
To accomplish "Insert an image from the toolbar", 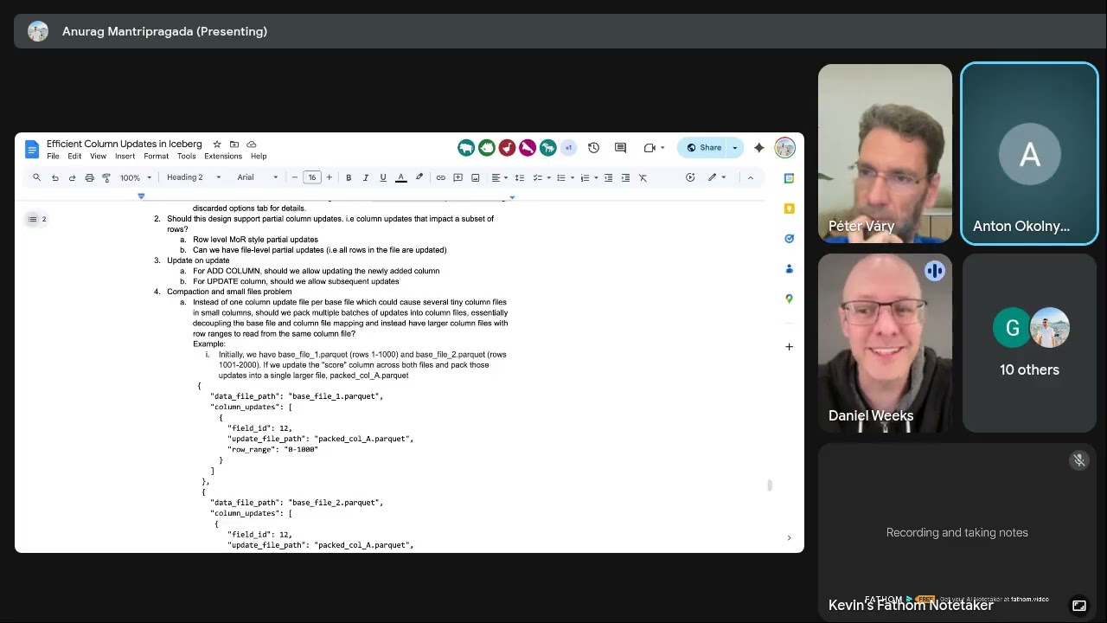I will pyautogui.click(x=476, y=177).
